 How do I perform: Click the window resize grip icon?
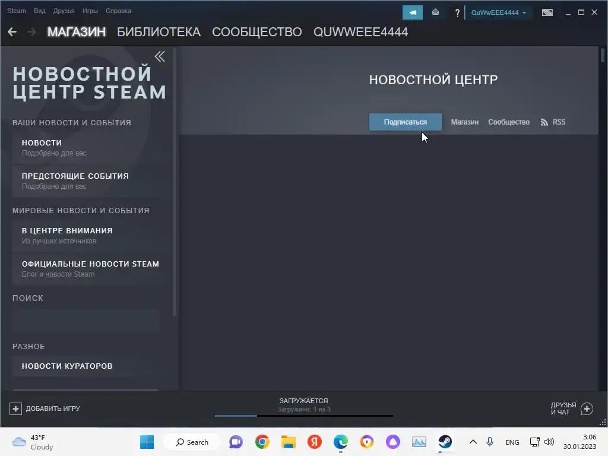[x=603, y=423]
